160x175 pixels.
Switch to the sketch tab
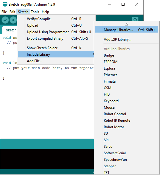[x=10, y=30]
